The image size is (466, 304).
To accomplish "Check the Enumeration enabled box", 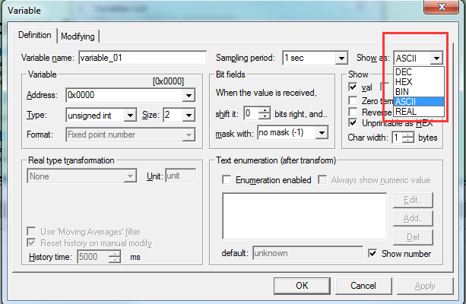I will click(227, 180).
